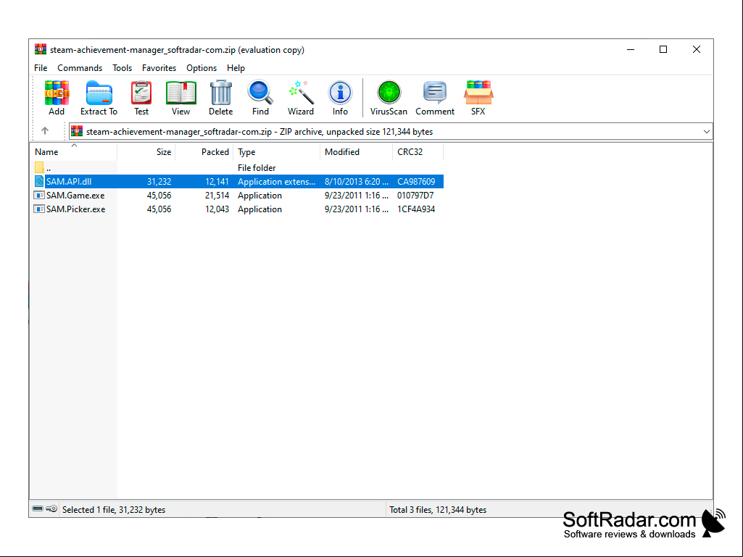Screen dimensions: 743x557
Task: Click the disk drive icon in status bar
Action: [38, 508]
